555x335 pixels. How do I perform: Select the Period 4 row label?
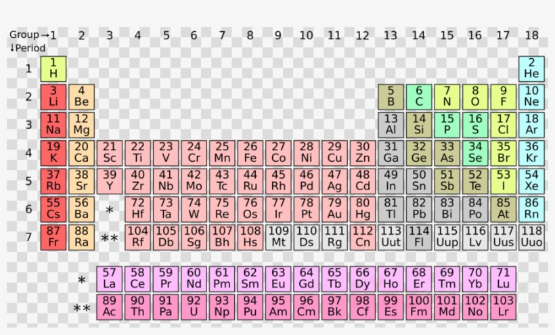pos(28,153)
